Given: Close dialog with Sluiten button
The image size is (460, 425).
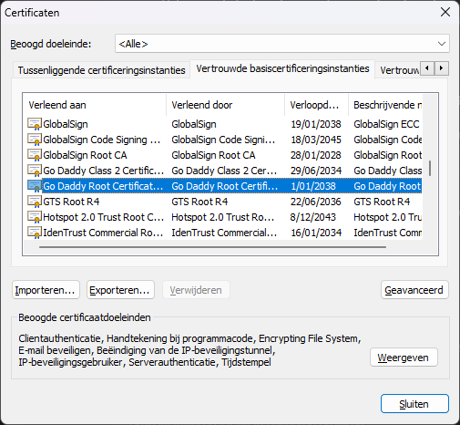Looking at the screenshot, I should pos(414,404).
